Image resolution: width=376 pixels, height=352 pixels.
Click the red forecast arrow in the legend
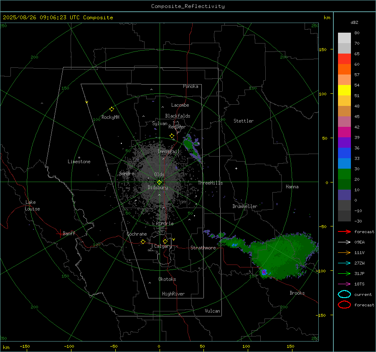click(x=344, y=231)
